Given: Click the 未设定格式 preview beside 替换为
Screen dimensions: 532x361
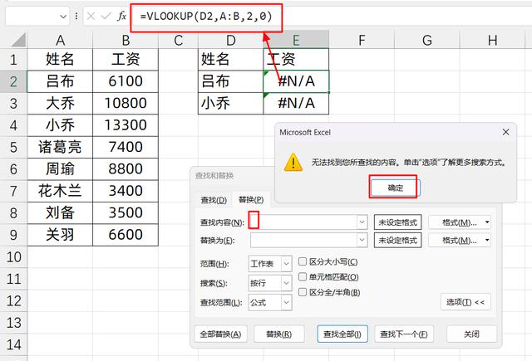Looking at the screenshot, I should coord(397,240).
